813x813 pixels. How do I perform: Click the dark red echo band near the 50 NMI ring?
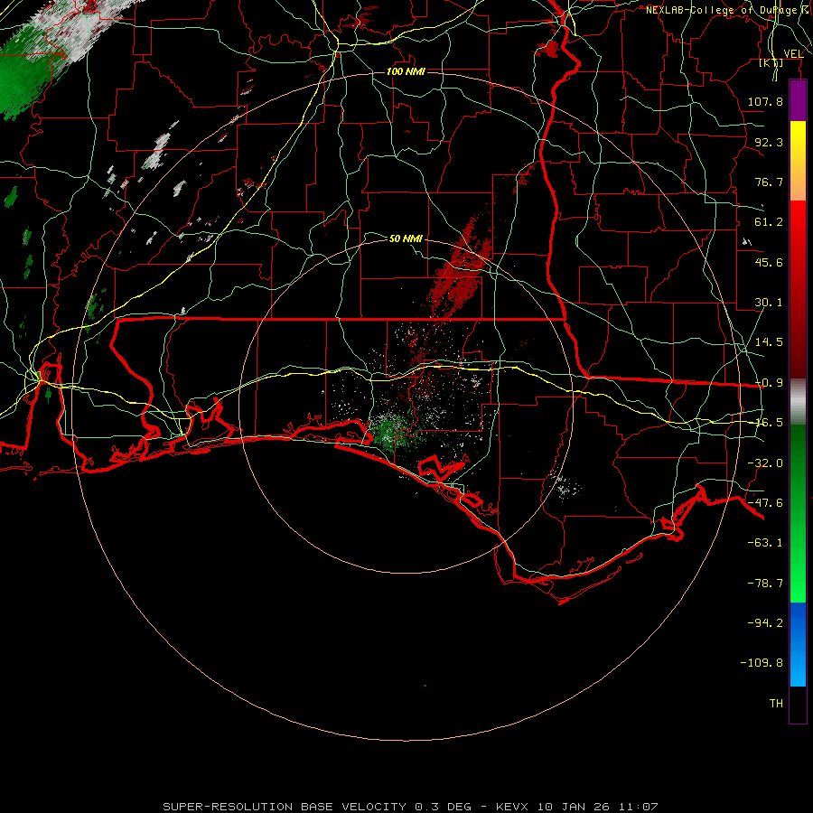click(x=461, y=269)
